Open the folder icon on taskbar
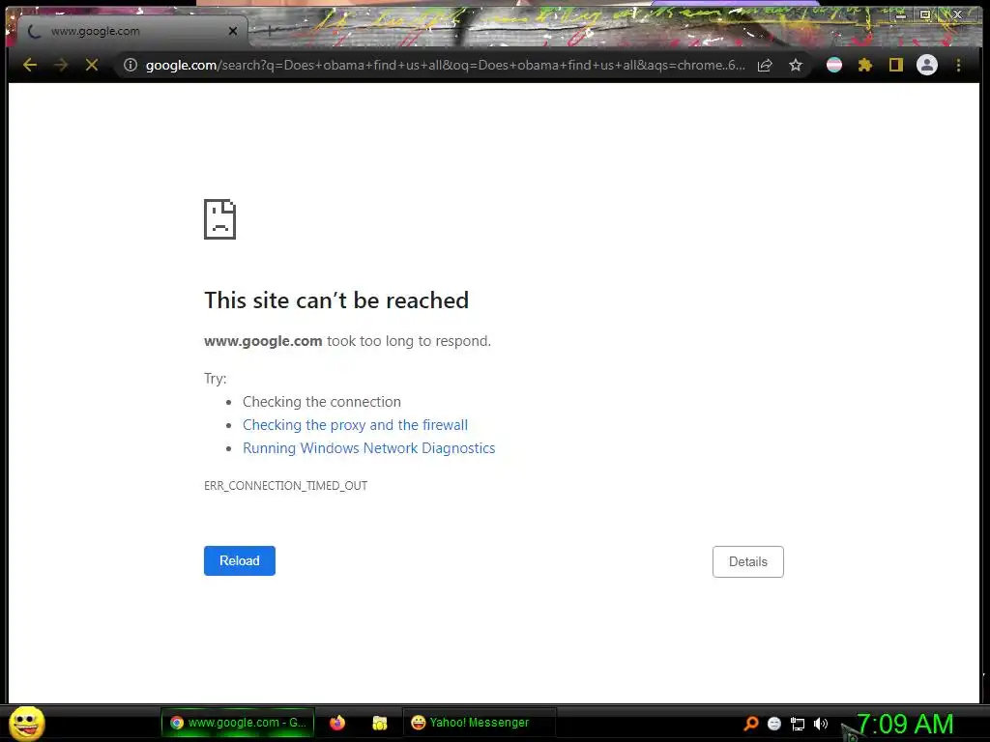Screen dimensions: 990x742 pyautogui.click(x=379, y=723)
